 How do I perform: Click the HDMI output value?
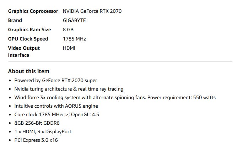click(69, 48)
